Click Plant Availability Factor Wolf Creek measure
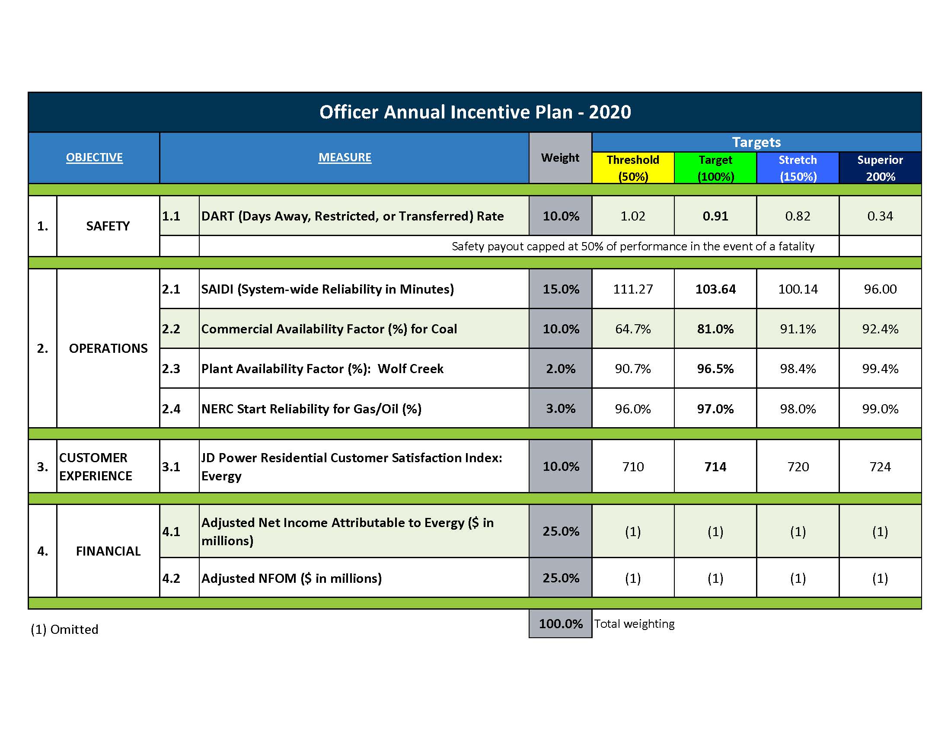The image size is (951, 735). [322, 369]
